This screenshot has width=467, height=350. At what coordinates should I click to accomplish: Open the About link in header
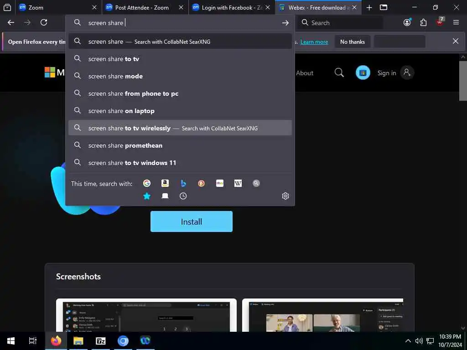(x=304, y=73)
